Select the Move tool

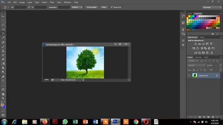(x=3, y=16)
